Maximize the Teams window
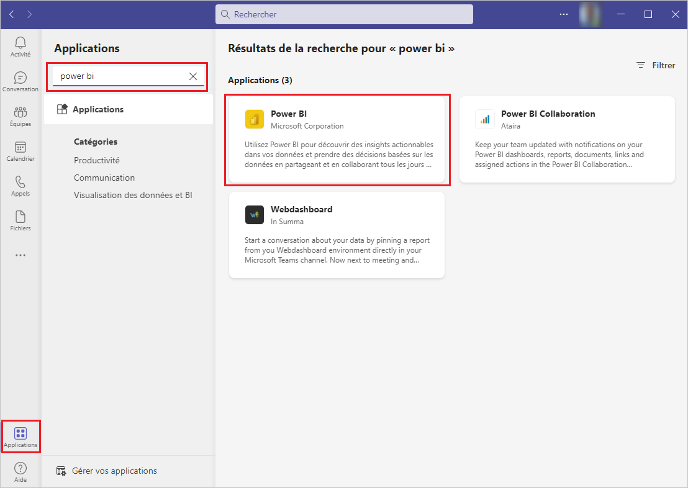Viewport: 688px width, 488px height. point(648,14)
